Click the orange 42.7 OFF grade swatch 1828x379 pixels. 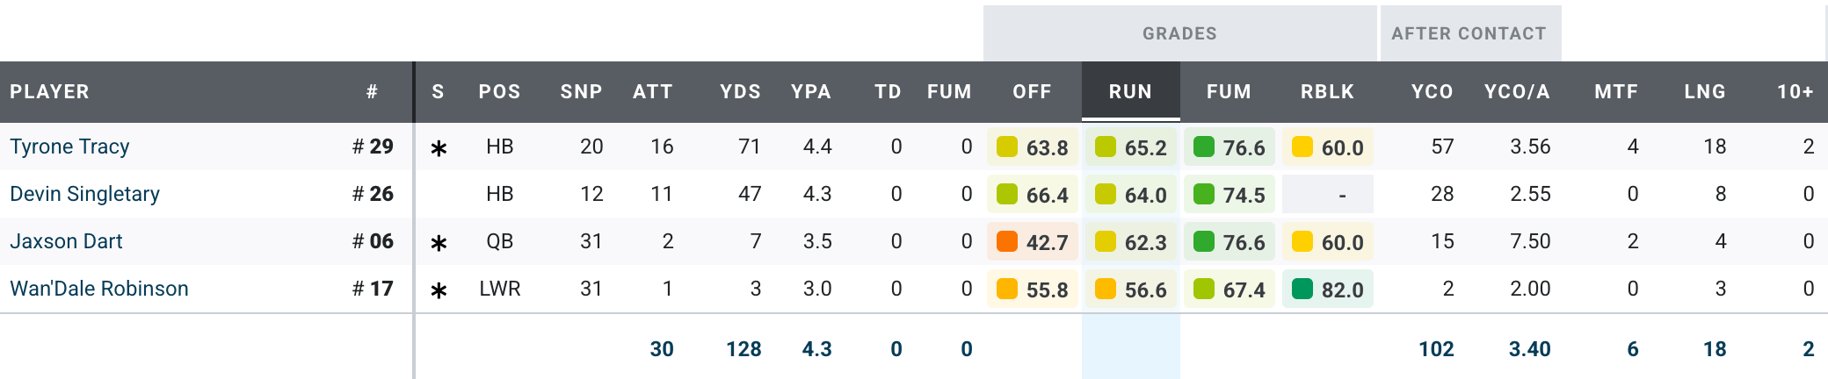1007,241
